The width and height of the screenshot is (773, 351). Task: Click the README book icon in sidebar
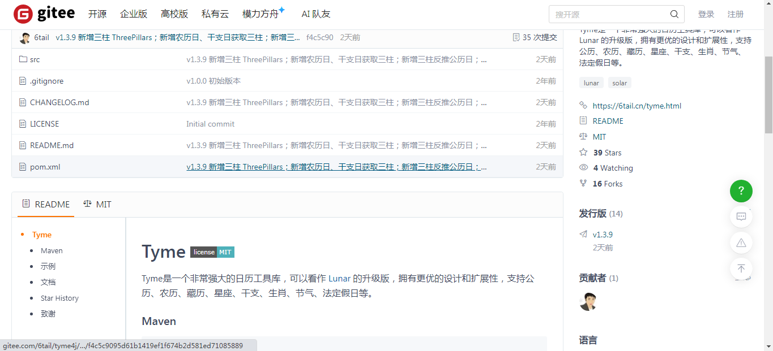coord(583,121)
